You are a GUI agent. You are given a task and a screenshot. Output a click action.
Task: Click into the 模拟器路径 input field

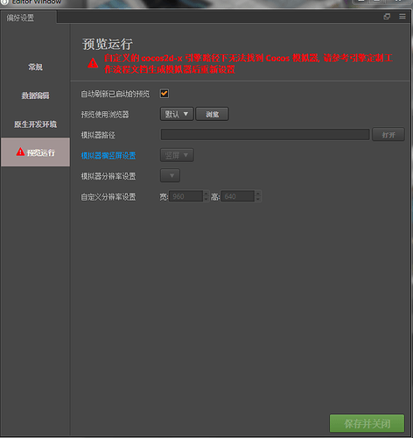tap(265, 135)
